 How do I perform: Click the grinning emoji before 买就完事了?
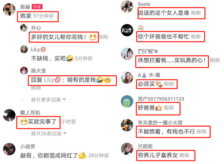[24, 122]
